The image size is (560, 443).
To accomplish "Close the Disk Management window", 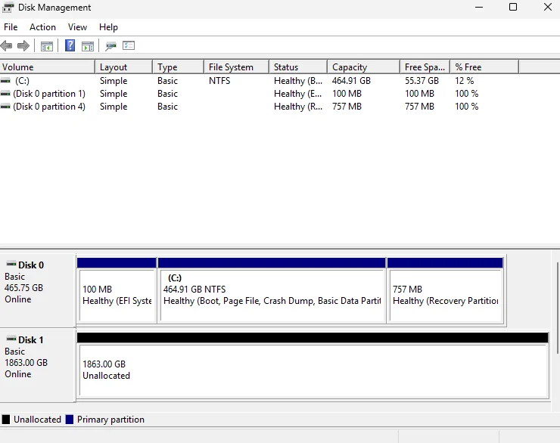I will (x=547, y=7).
